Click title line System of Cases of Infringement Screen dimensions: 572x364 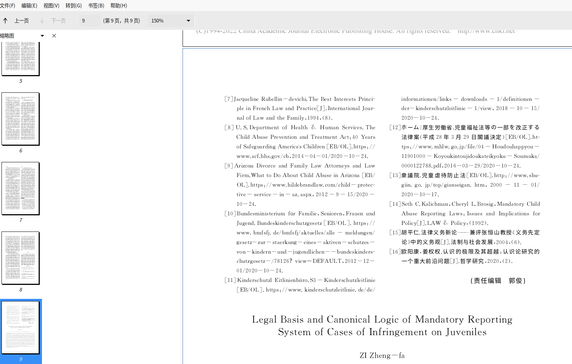382,332
